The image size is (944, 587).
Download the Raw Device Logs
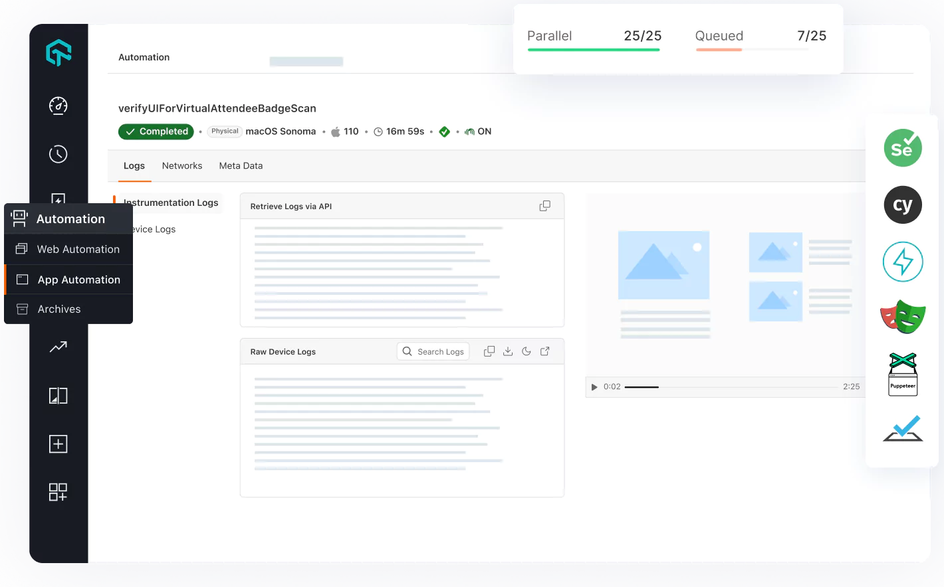coord(508,351)
